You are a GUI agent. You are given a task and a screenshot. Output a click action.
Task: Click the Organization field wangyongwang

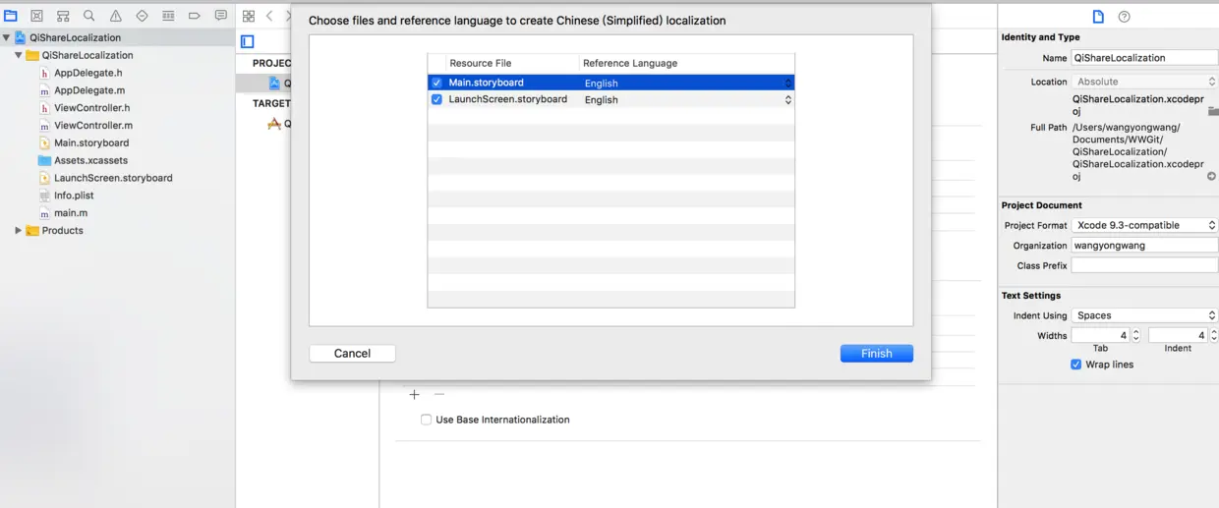[1144, 246]
